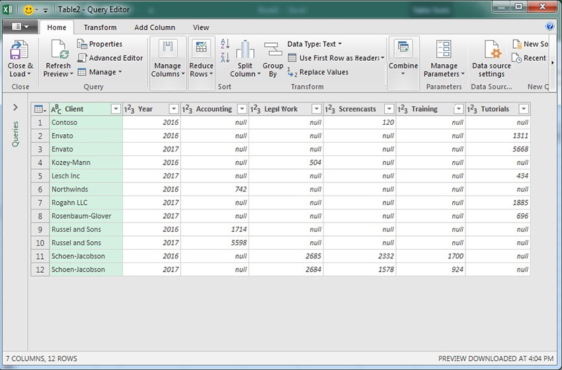Image resolution: width=562 pixels, height=370 pixels.
Task: Open the Data Type: Text dropdown
Action: [314, 44]
